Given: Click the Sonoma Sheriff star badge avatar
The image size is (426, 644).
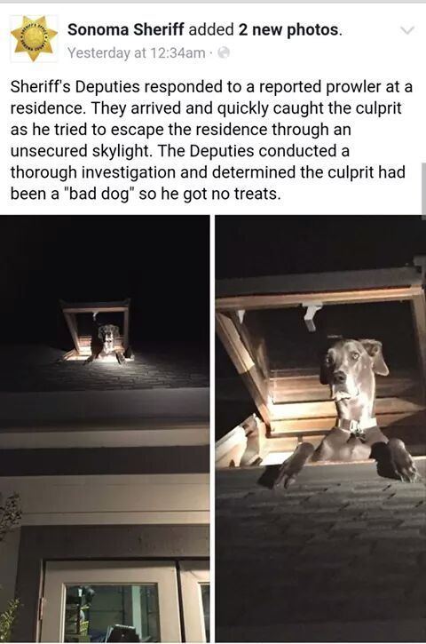Looking at the screenshot, I should (x=34, y=38).
